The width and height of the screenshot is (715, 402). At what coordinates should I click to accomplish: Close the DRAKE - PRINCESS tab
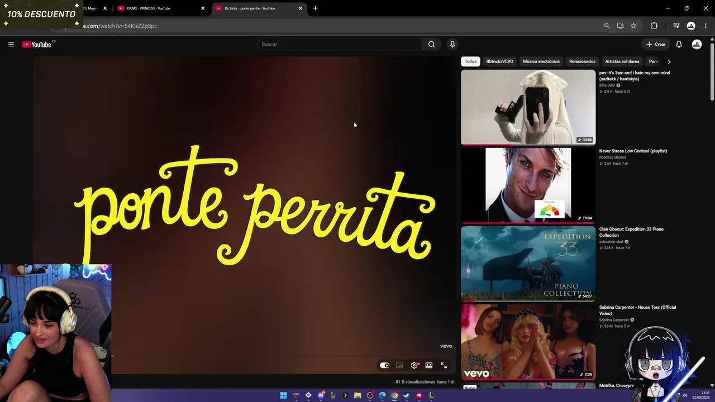(202, 8)
